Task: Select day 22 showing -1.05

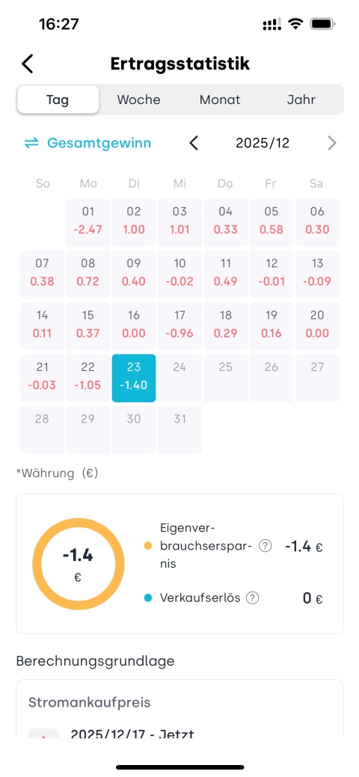Action: pos(88,378)
